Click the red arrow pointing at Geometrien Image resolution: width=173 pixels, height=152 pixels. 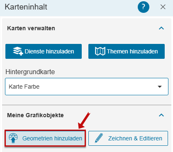click(84, 120)
